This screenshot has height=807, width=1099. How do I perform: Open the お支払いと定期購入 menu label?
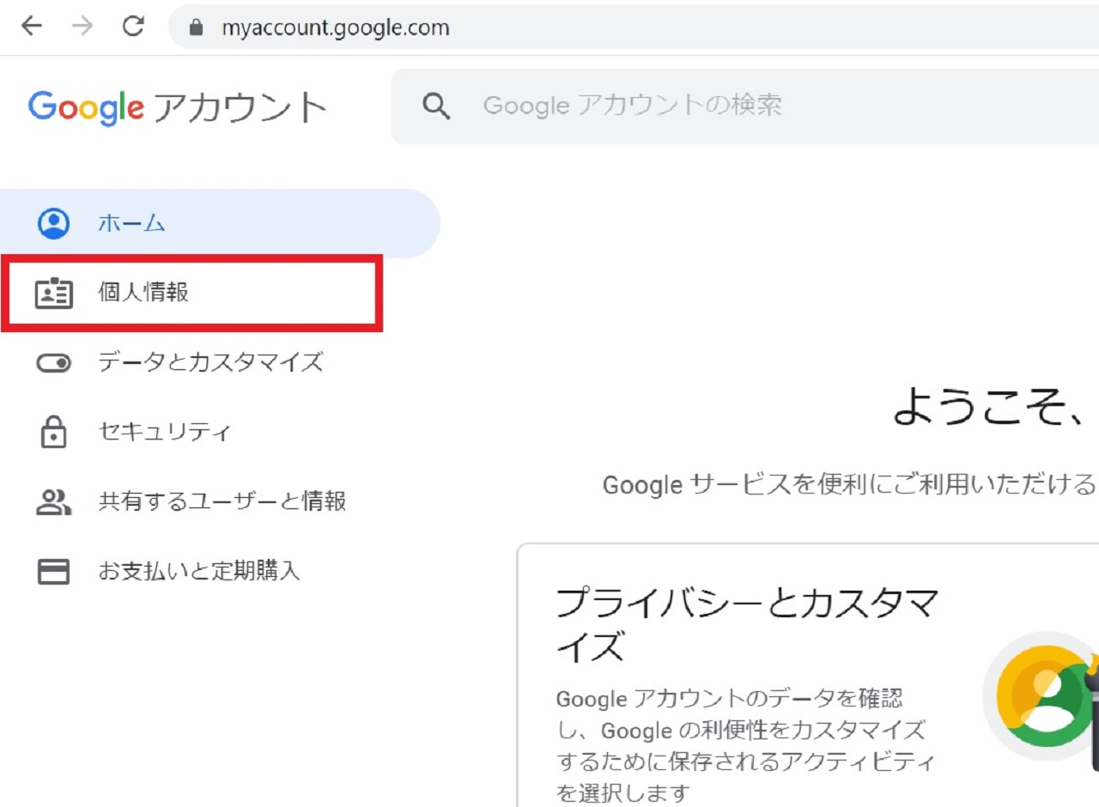coord(199,571)
